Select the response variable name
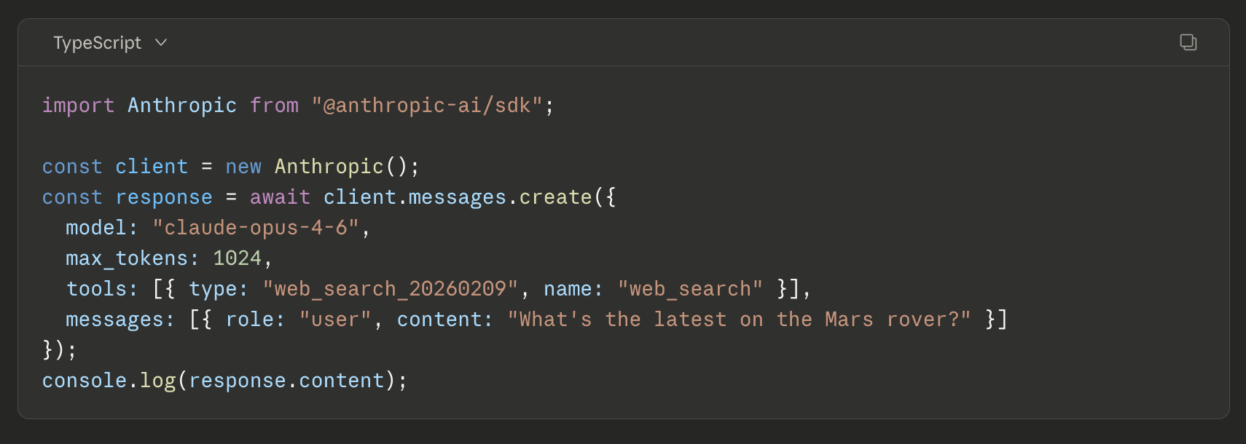The height and width of the screenshot is (444, 1246). [x=163, y=197]
